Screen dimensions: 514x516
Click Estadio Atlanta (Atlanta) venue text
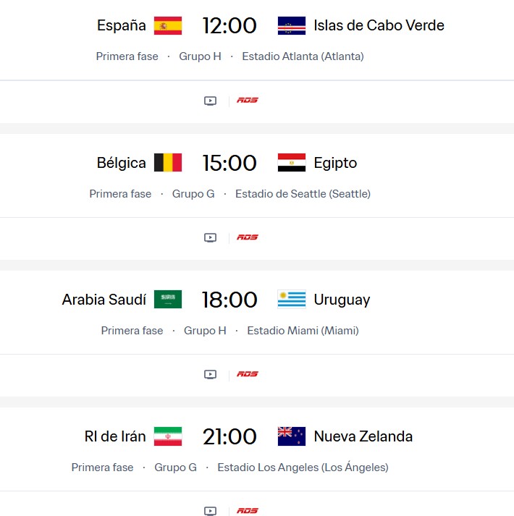303,56
